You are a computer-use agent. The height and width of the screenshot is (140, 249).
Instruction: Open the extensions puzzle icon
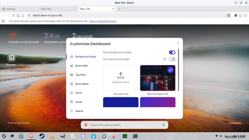click(241, 15)
